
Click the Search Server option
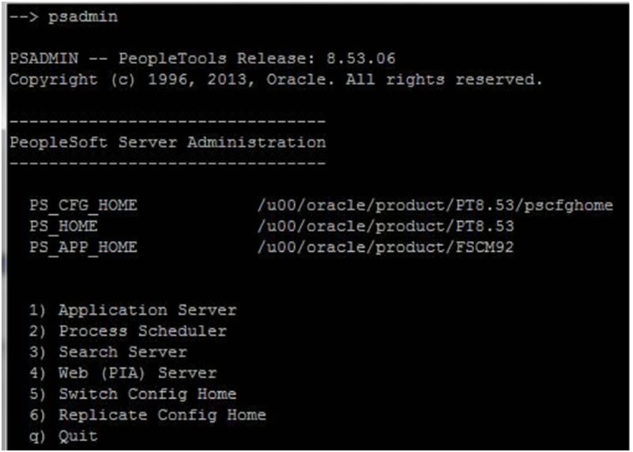pos(108,352)
